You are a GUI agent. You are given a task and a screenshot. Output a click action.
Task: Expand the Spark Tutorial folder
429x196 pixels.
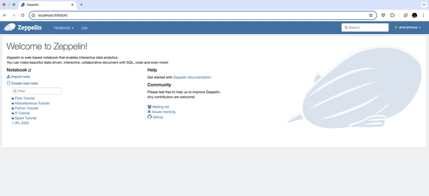click(25, 118)
